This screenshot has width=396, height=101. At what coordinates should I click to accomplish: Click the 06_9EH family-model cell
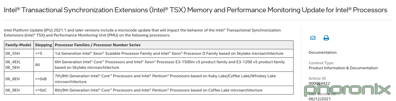coord(19,90)
